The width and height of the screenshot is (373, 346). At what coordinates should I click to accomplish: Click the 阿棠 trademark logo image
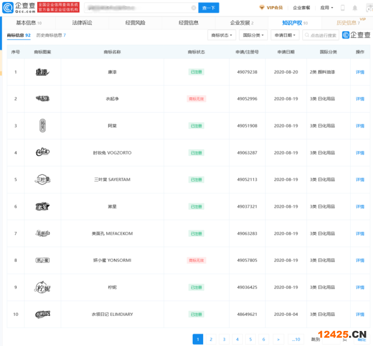click(42, 126)
